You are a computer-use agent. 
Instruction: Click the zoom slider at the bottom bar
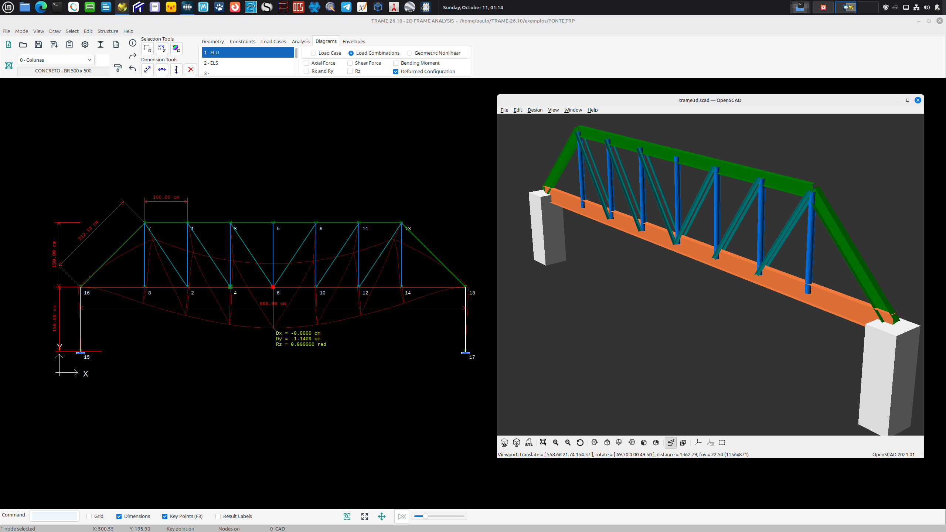[439, 516]
